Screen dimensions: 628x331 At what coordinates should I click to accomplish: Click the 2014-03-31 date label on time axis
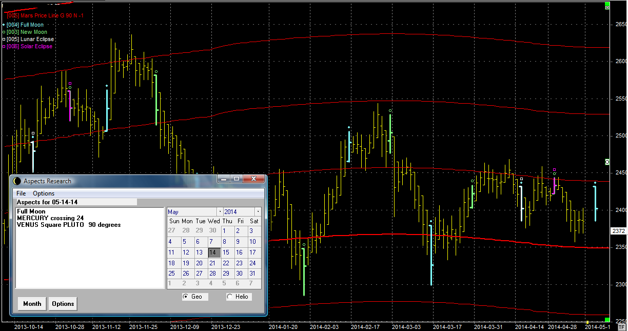(488, 326)
